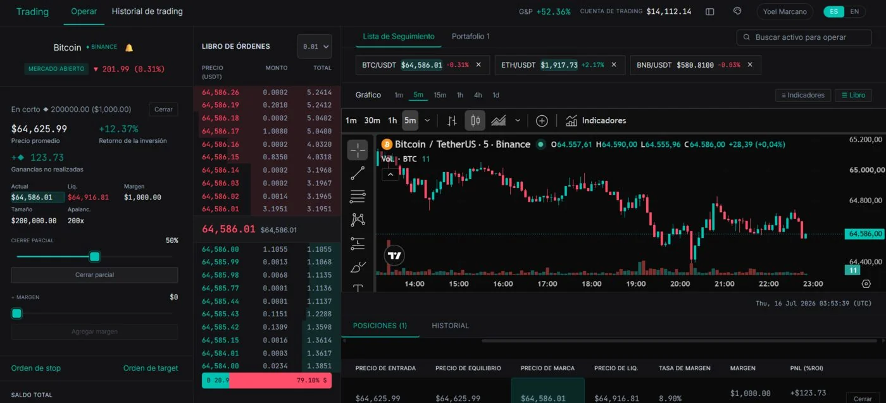Select the crosshair cursor tool
Image resolution: width=886 pixels, height=403 pixels.
[x=358, y=150]
